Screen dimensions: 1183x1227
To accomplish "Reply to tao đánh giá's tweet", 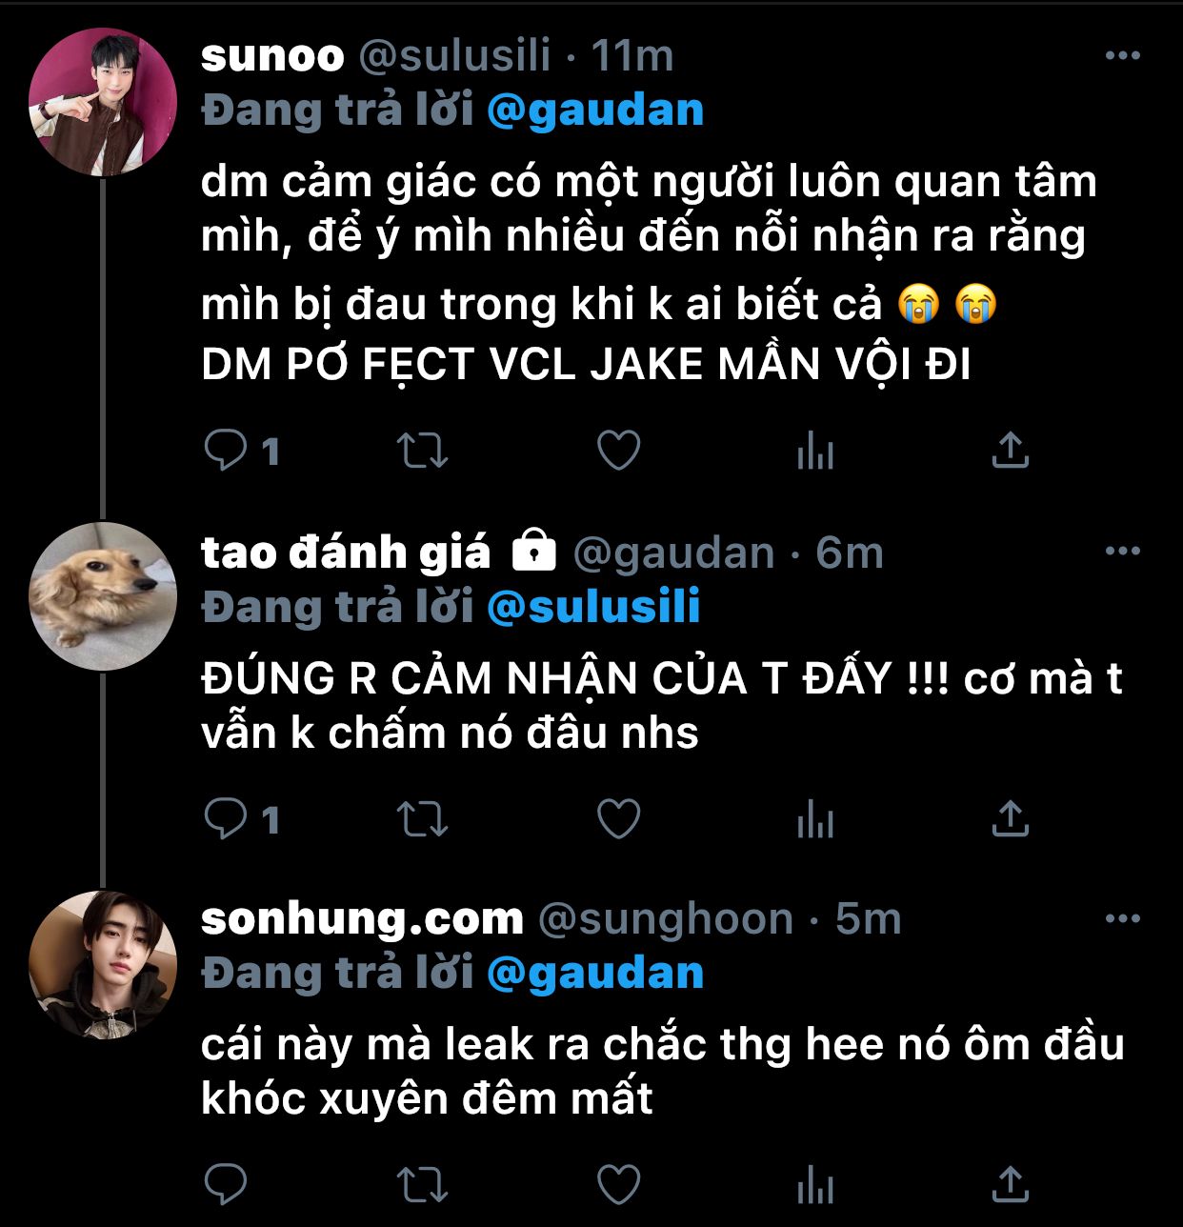I will (226, 818).
